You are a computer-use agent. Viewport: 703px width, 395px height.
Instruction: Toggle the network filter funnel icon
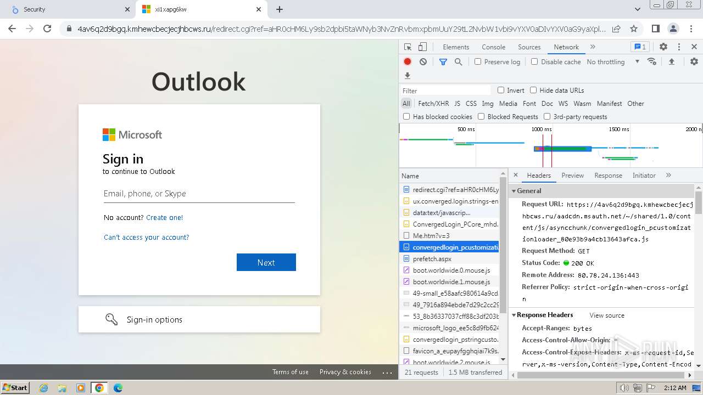(x=443, y=62)
